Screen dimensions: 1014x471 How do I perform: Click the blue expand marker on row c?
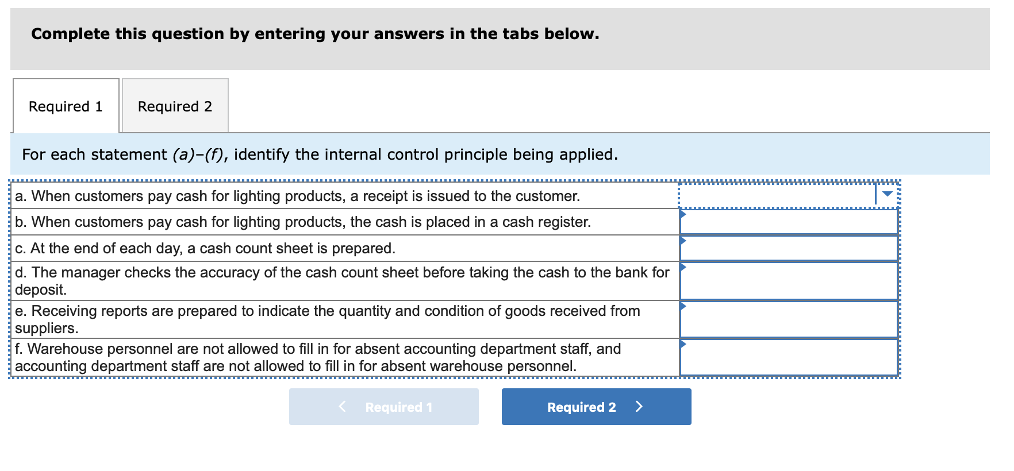683,241
